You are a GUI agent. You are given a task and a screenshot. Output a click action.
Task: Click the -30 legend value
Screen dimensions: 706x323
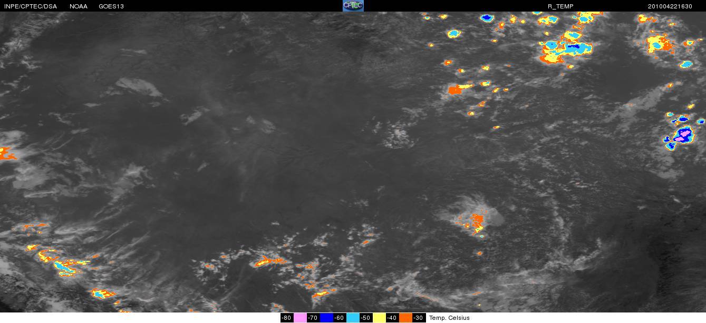tap(419, 318)
